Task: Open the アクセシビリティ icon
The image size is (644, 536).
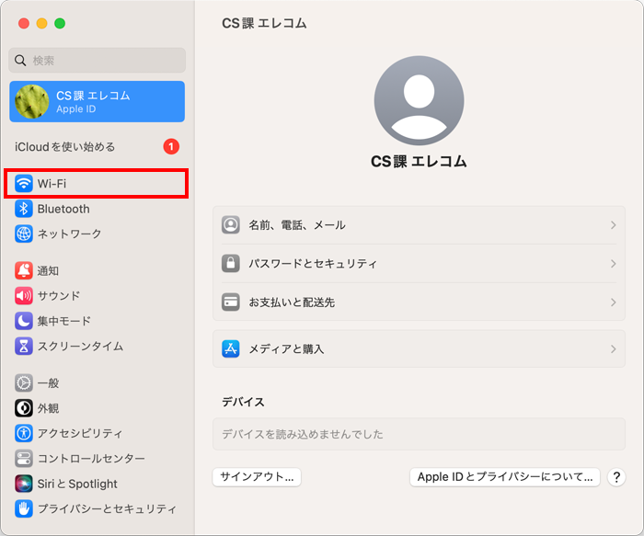Action: [x=24, y=433]
